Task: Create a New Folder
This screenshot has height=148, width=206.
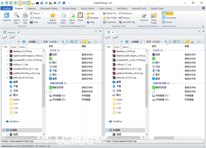Action: (110, 18)
